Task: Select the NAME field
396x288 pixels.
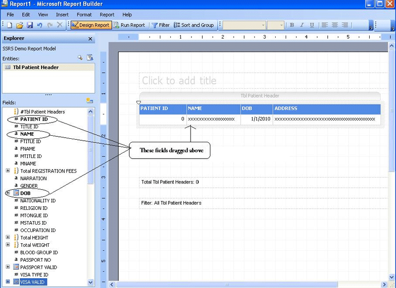Action: coord(27,134)
